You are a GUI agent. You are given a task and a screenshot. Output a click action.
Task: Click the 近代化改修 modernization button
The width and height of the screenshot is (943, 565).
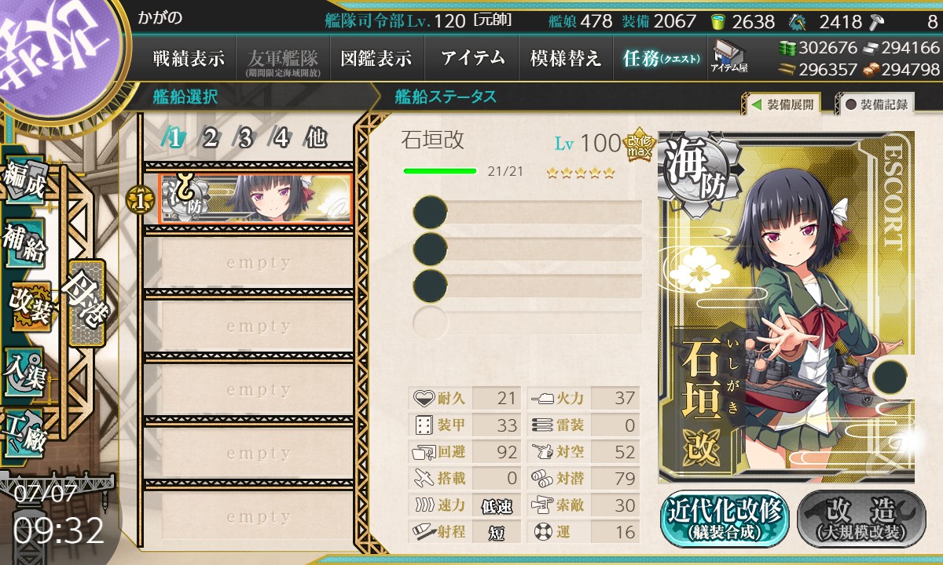click(725, 519)
